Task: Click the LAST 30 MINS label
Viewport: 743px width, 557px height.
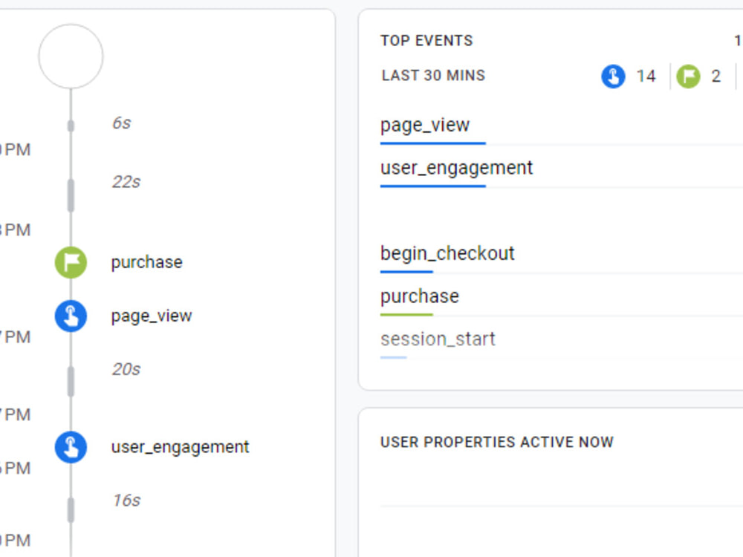Action: pos(432,75)
